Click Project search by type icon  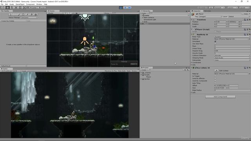(185, 70)
